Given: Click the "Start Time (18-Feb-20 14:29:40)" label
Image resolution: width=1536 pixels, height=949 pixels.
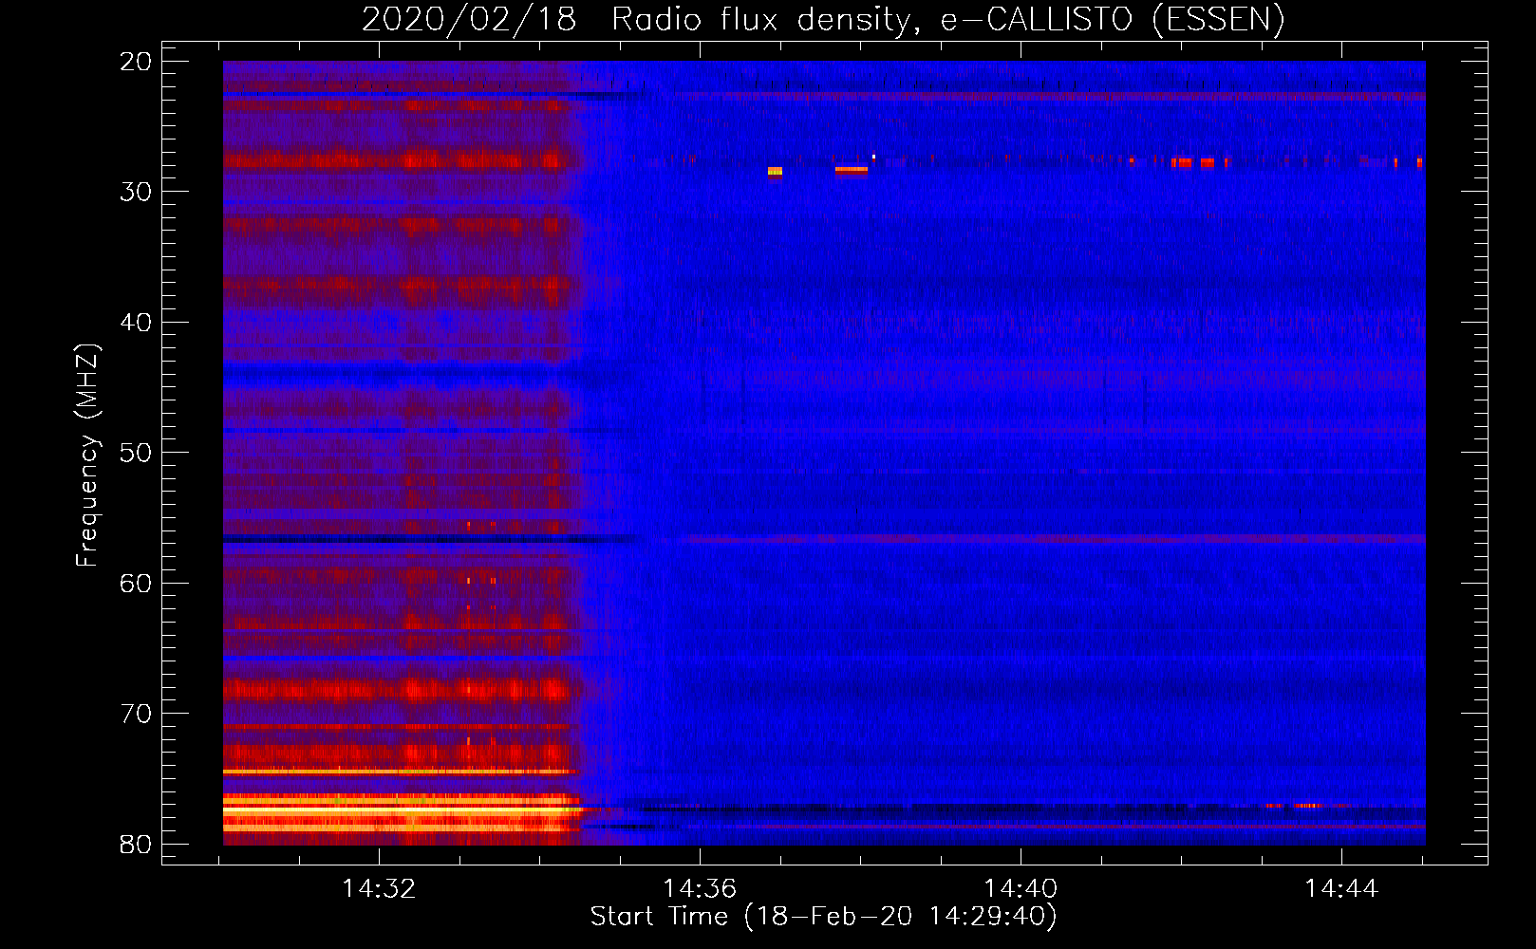Looking at the screenshot, I should click(x=823, y=917).
